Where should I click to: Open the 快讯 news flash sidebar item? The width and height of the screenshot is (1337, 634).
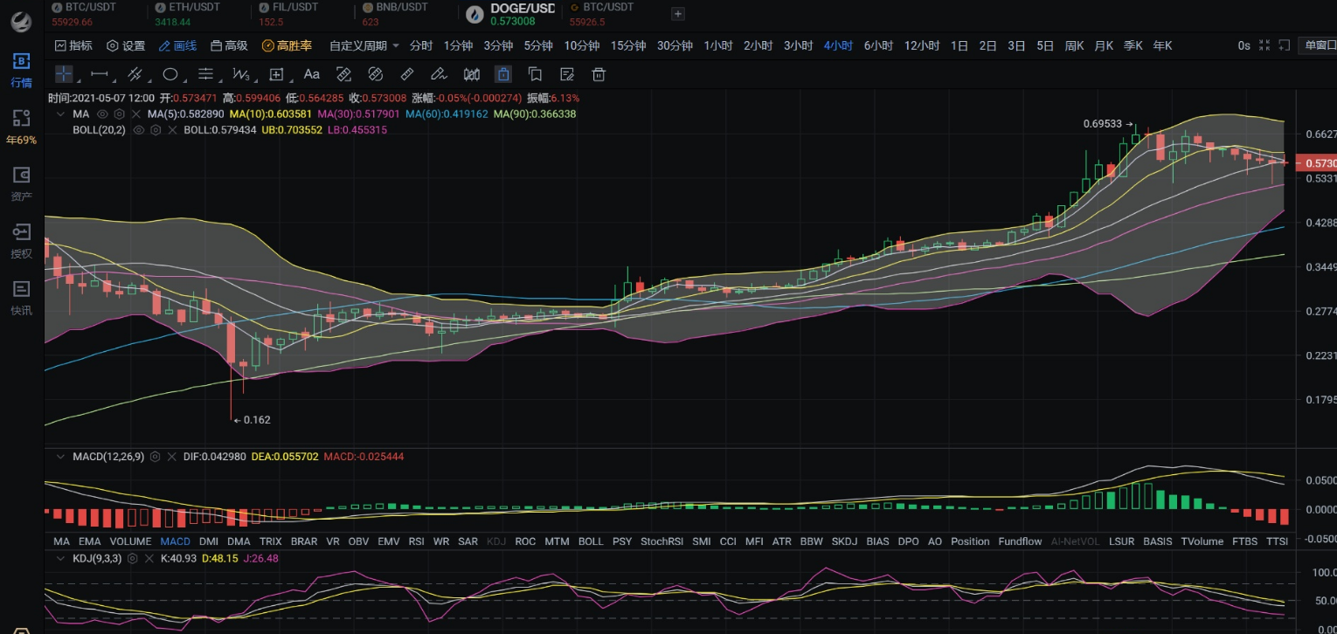21,298
